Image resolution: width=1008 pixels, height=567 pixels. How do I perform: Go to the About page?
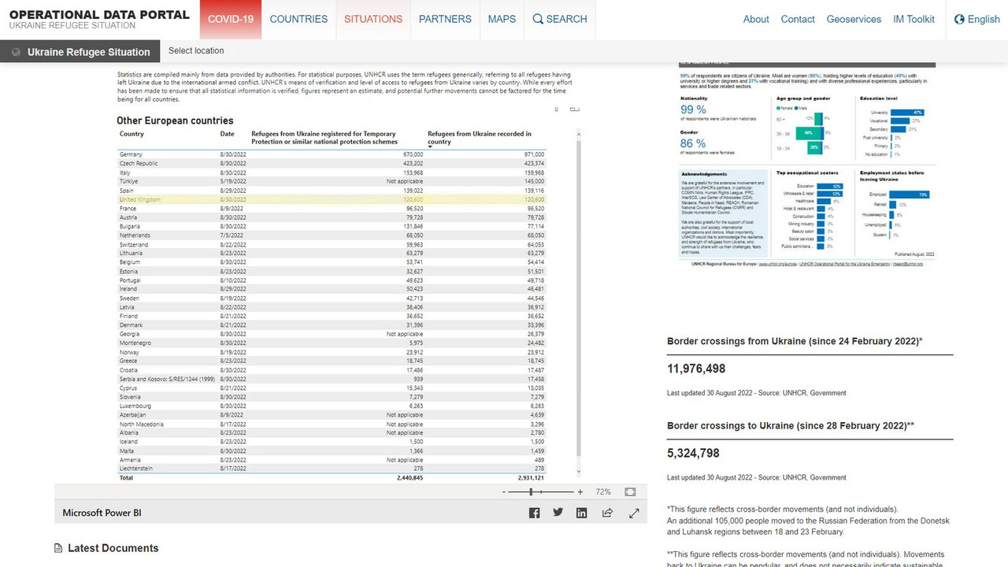click(x=756, y=19)
